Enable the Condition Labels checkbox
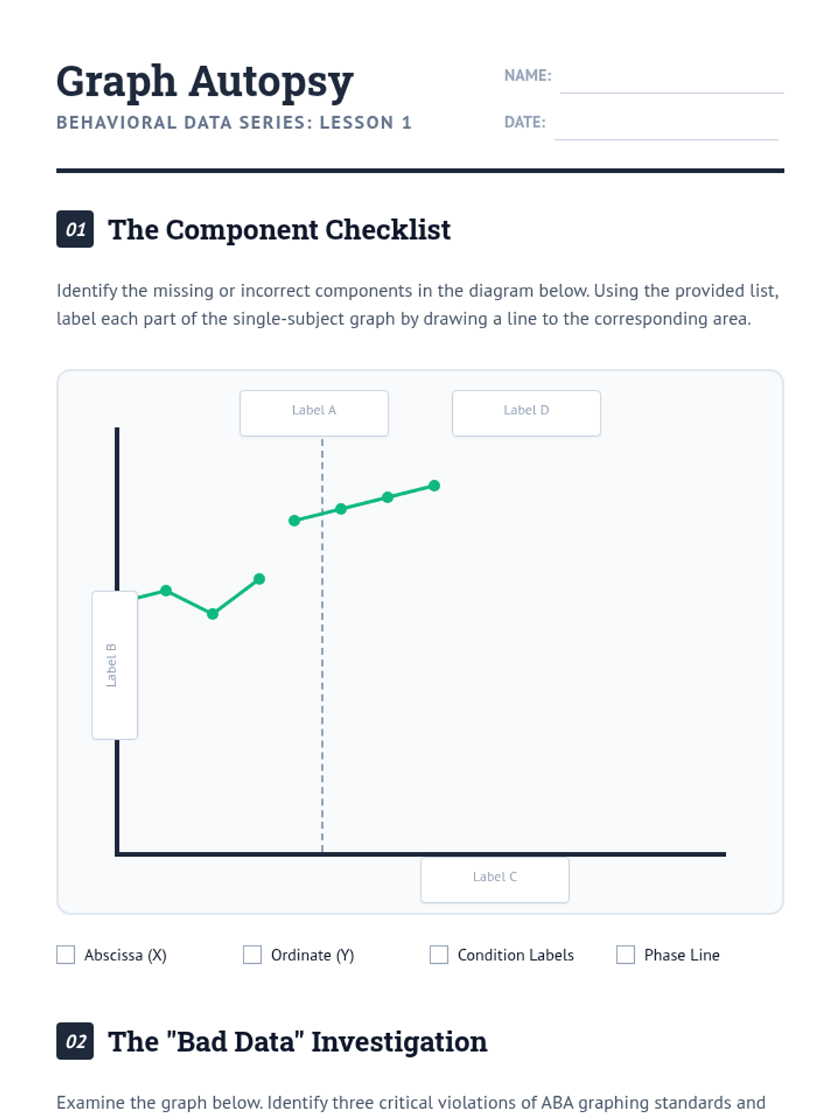 point(439,955)
